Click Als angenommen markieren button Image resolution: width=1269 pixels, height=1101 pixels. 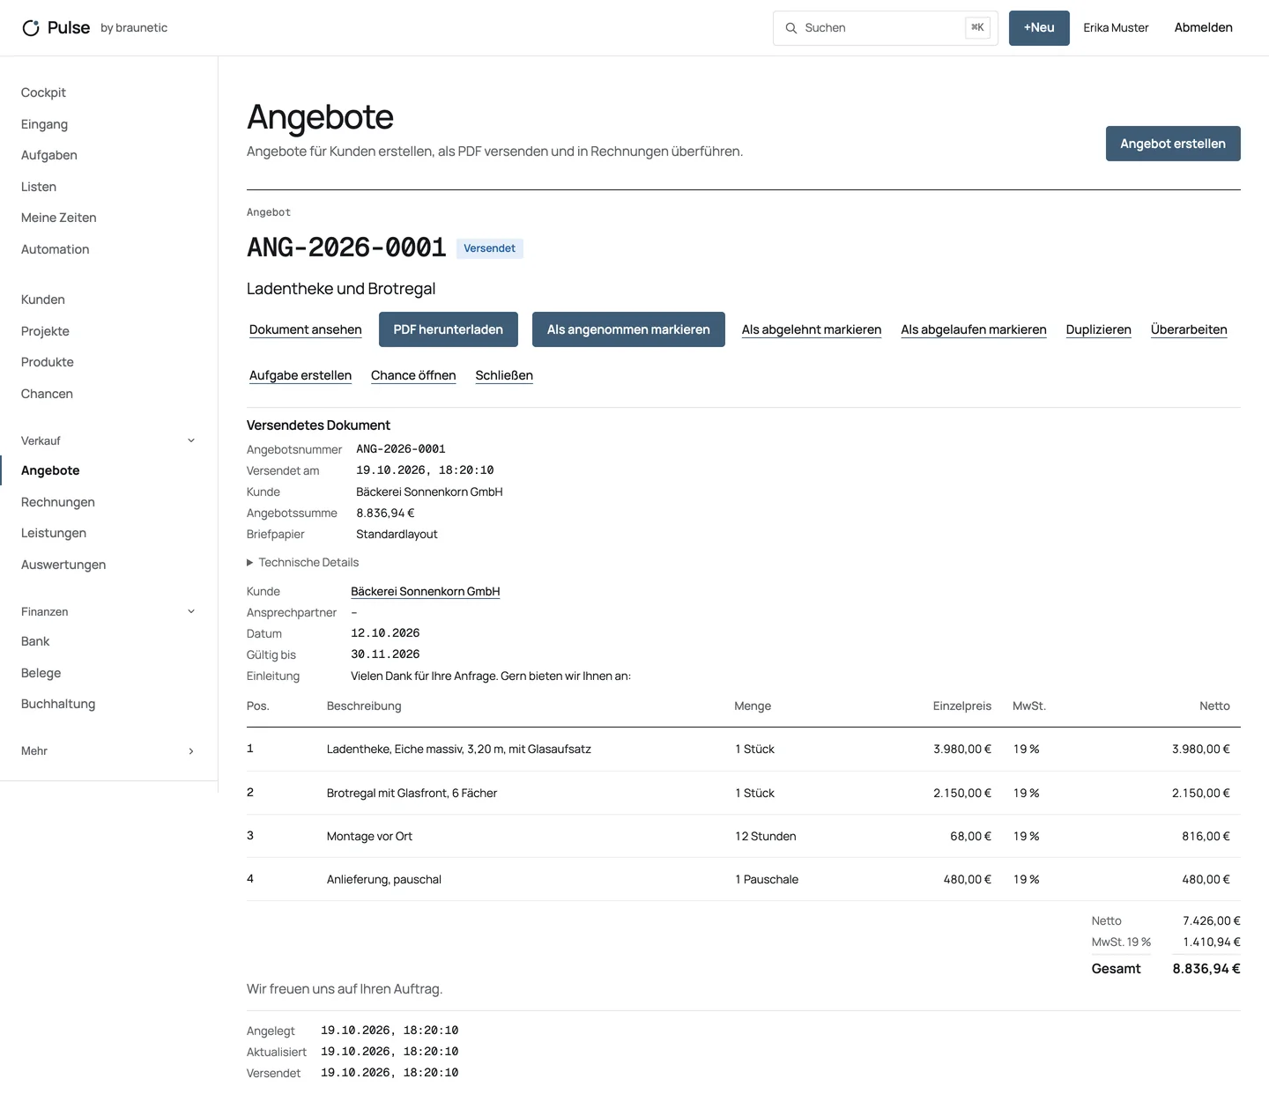(628, 329)
